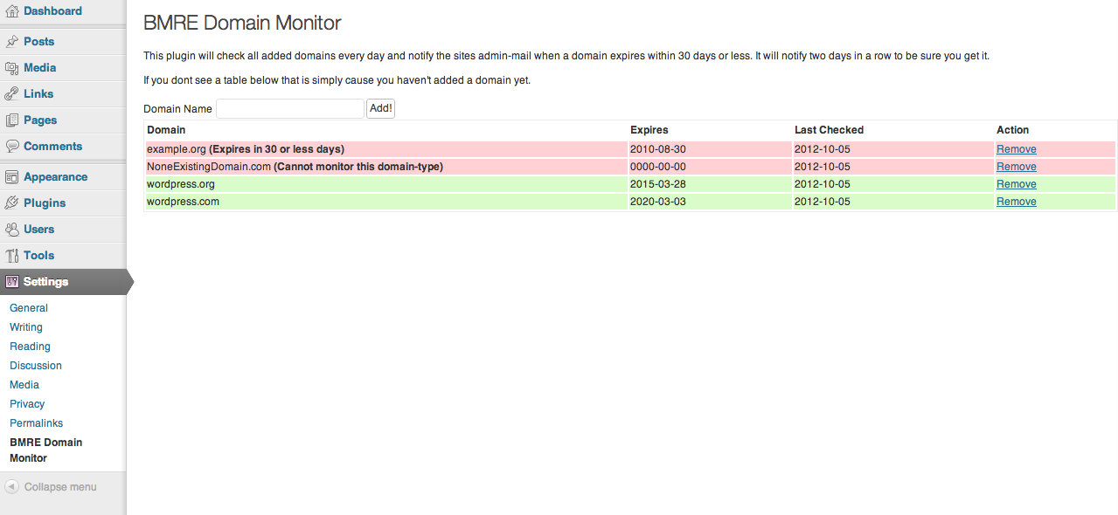Screen dimensions: 1118x515
Task: Select the wordpress.org domain cell
Action: click(386, 184)
